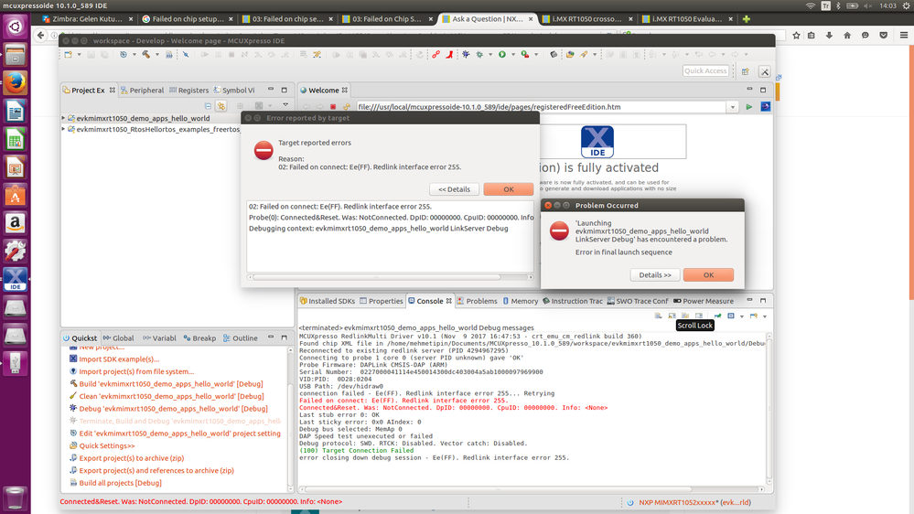
Task: Click Build 'evkmimxrt1050_demo_apps_hello_world' [Debug] link
Action: point(171,384)
